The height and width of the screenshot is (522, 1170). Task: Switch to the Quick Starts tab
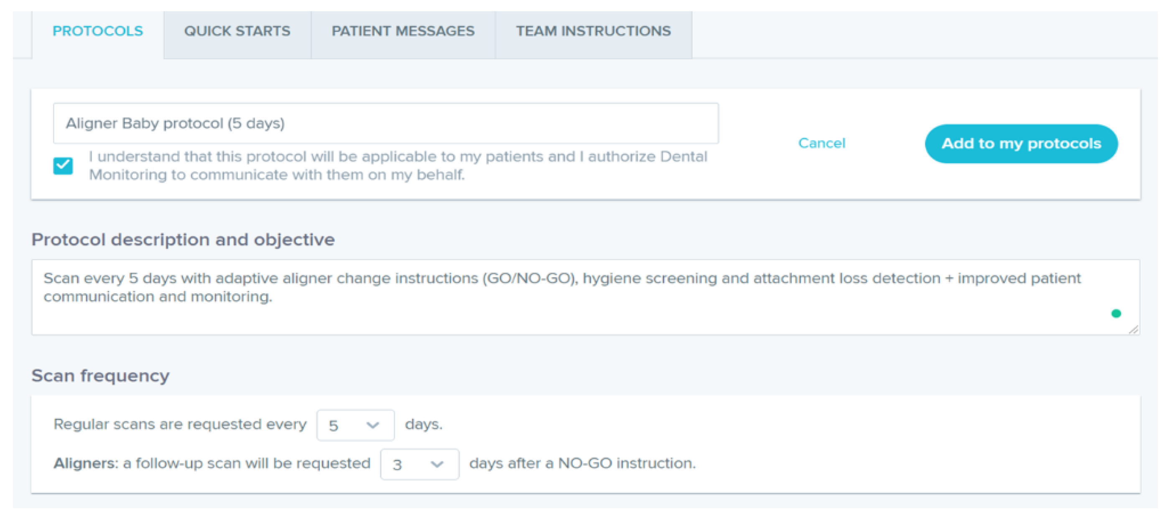tap(237, 31)
